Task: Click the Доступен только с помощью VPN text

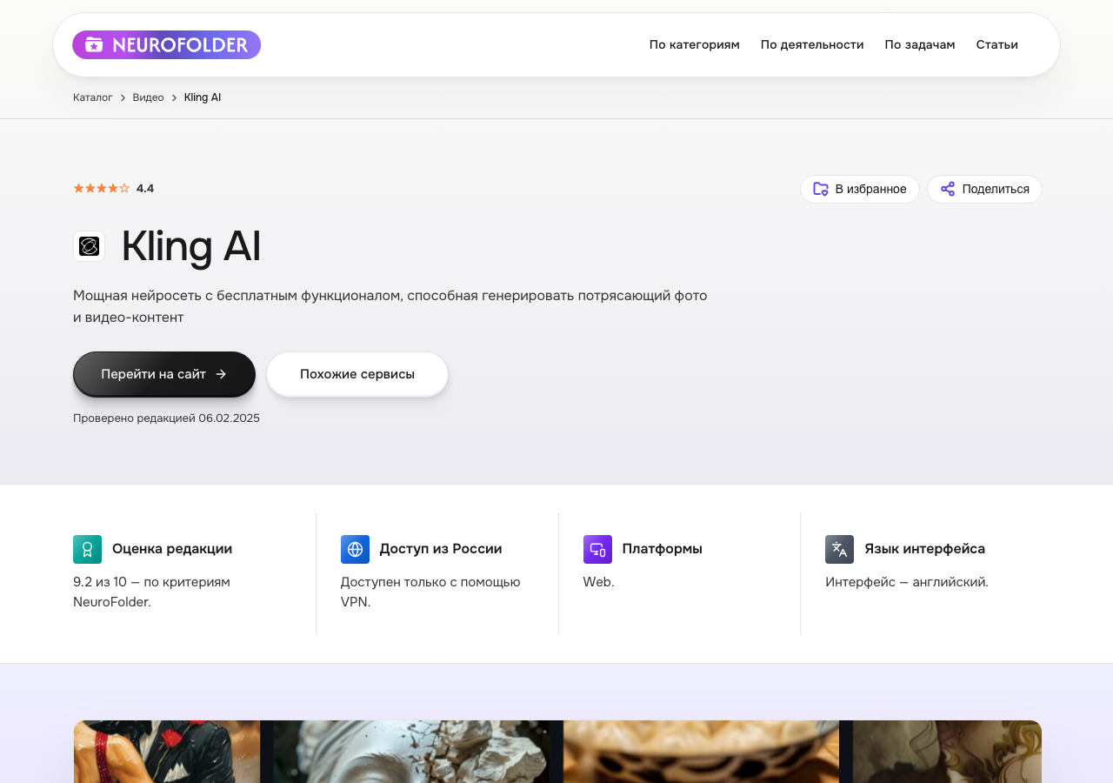Action: pos(430,592)
